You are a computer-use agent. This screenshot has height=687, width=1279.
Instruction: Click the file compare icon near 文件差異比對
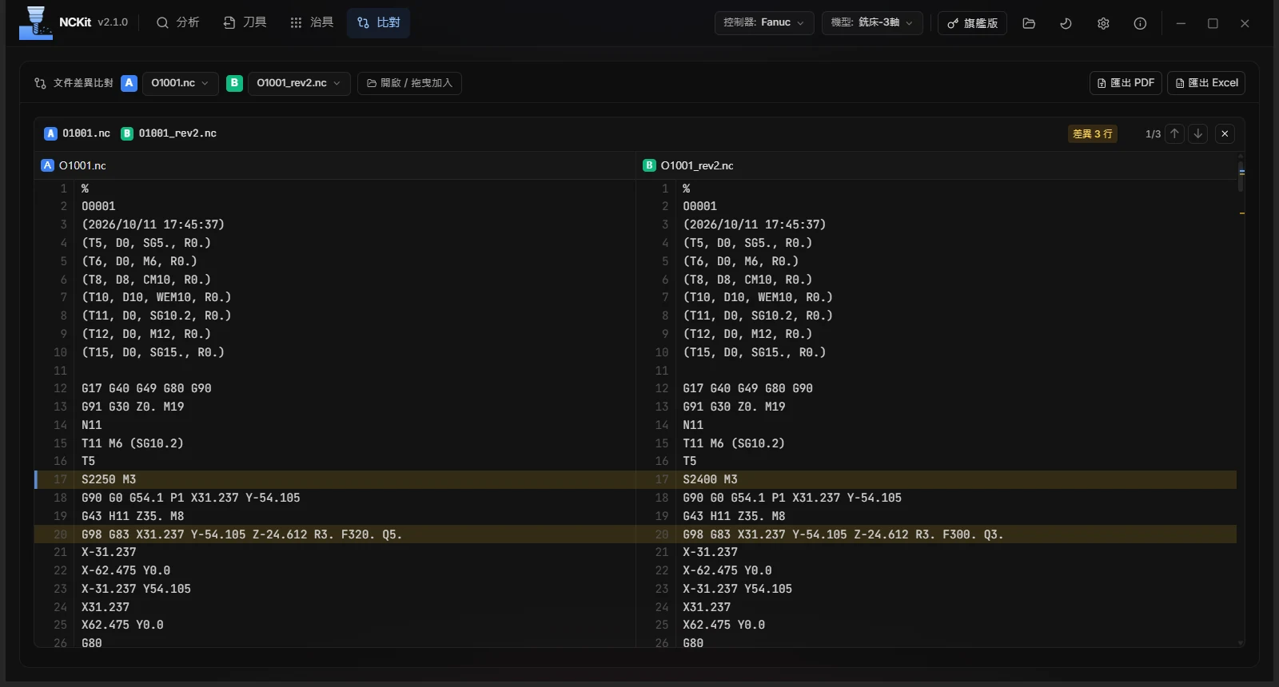(40, 83)
